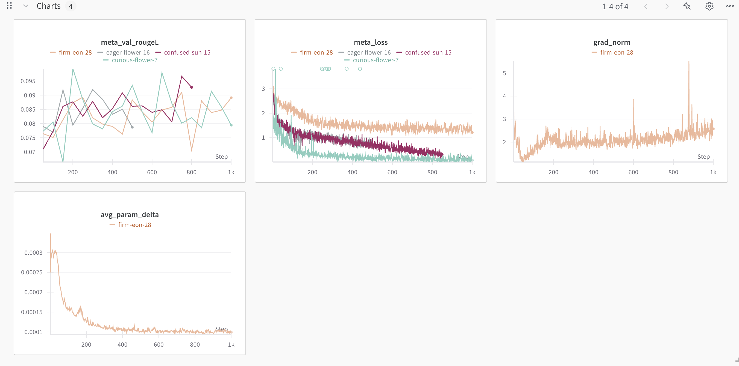The height and width of the screenshot is (366, 739).
Task: Click the Charts section title
Action: (x=48, y=6)
